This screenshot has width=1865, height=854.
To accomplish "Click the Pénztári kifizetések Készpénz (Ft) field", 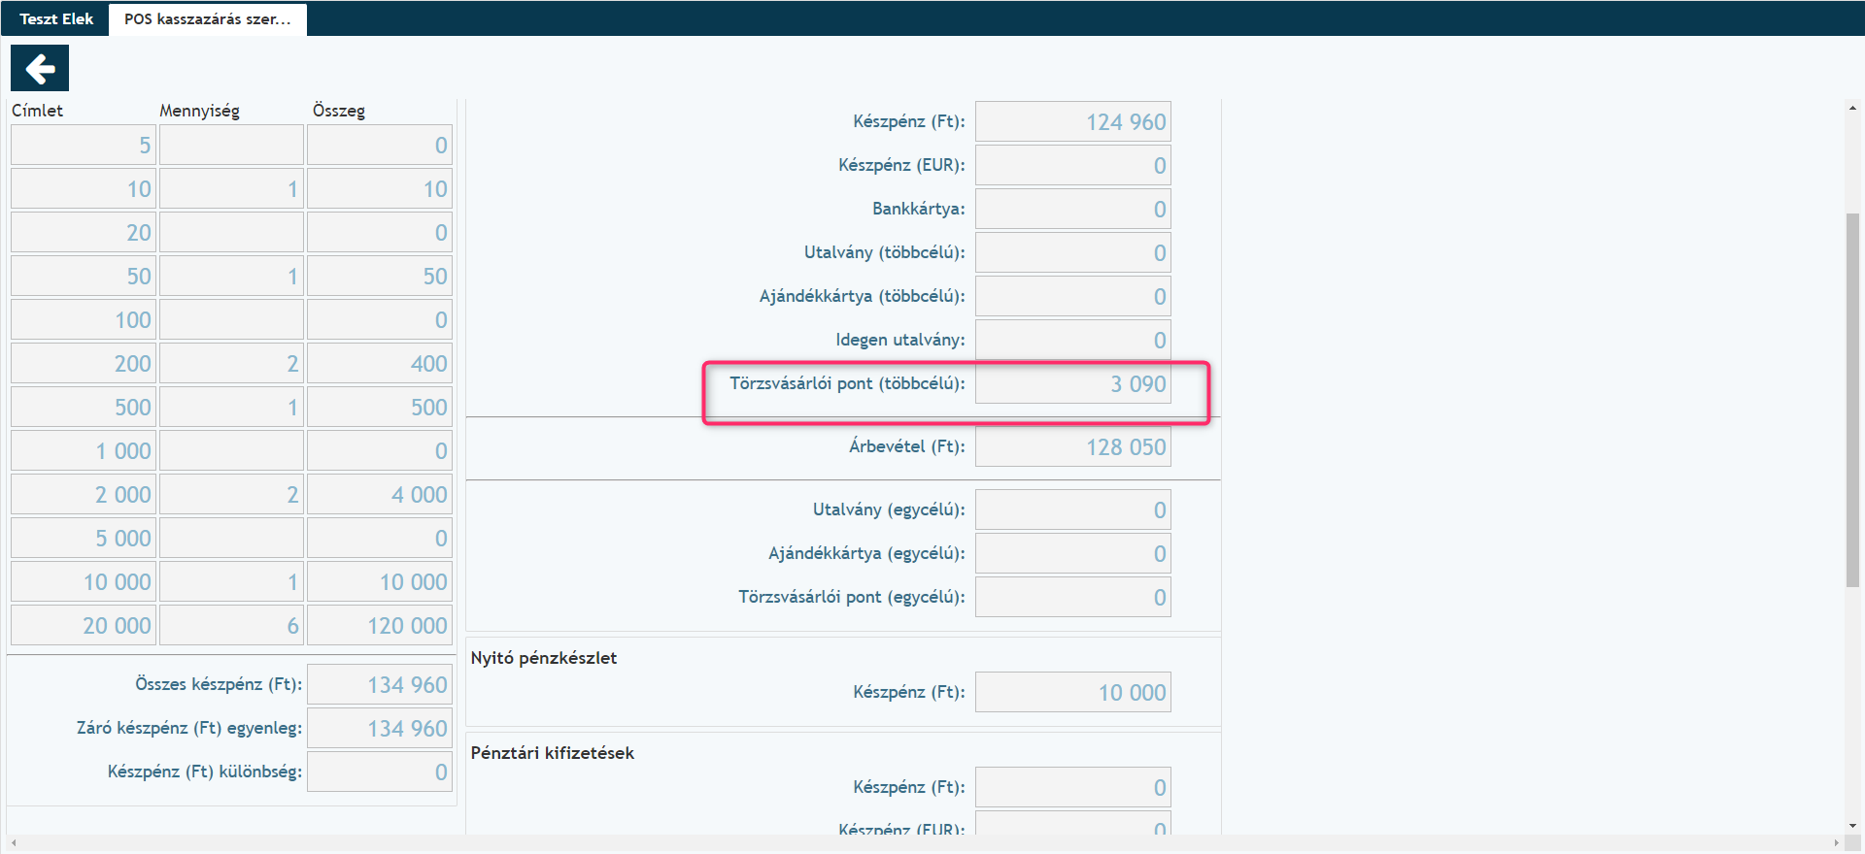I will (1073, 788).
